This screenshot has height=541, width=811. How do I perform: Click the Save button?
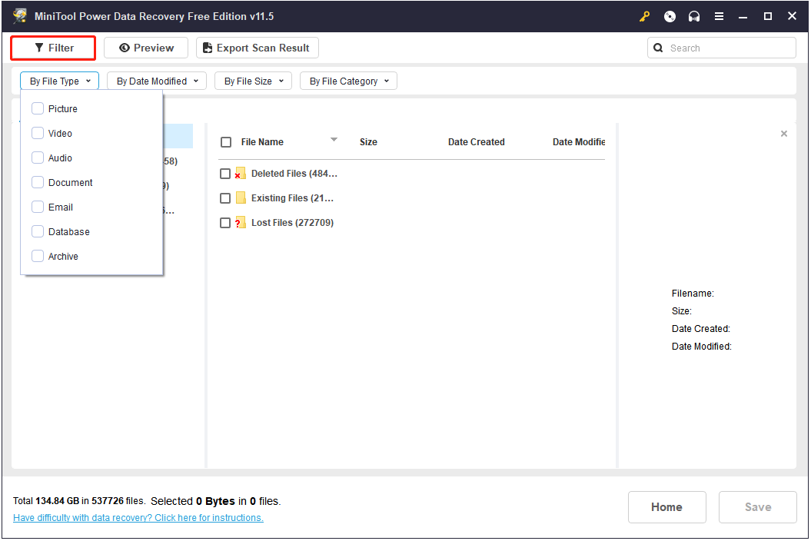click(x=758, y=507)
